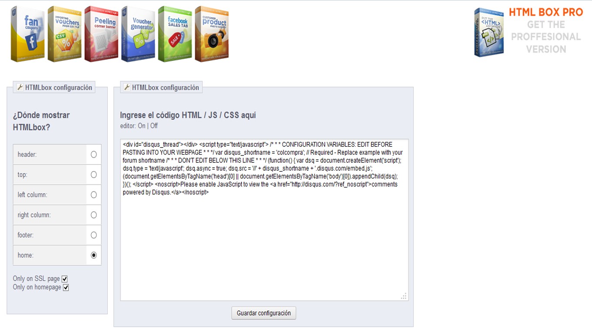Click the Only on SSL page label

[37, 279]
